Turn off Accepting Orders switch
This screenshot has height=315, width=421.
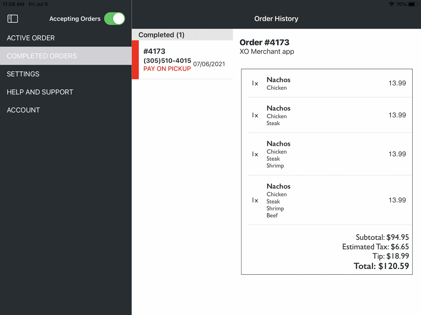[115, 19]
